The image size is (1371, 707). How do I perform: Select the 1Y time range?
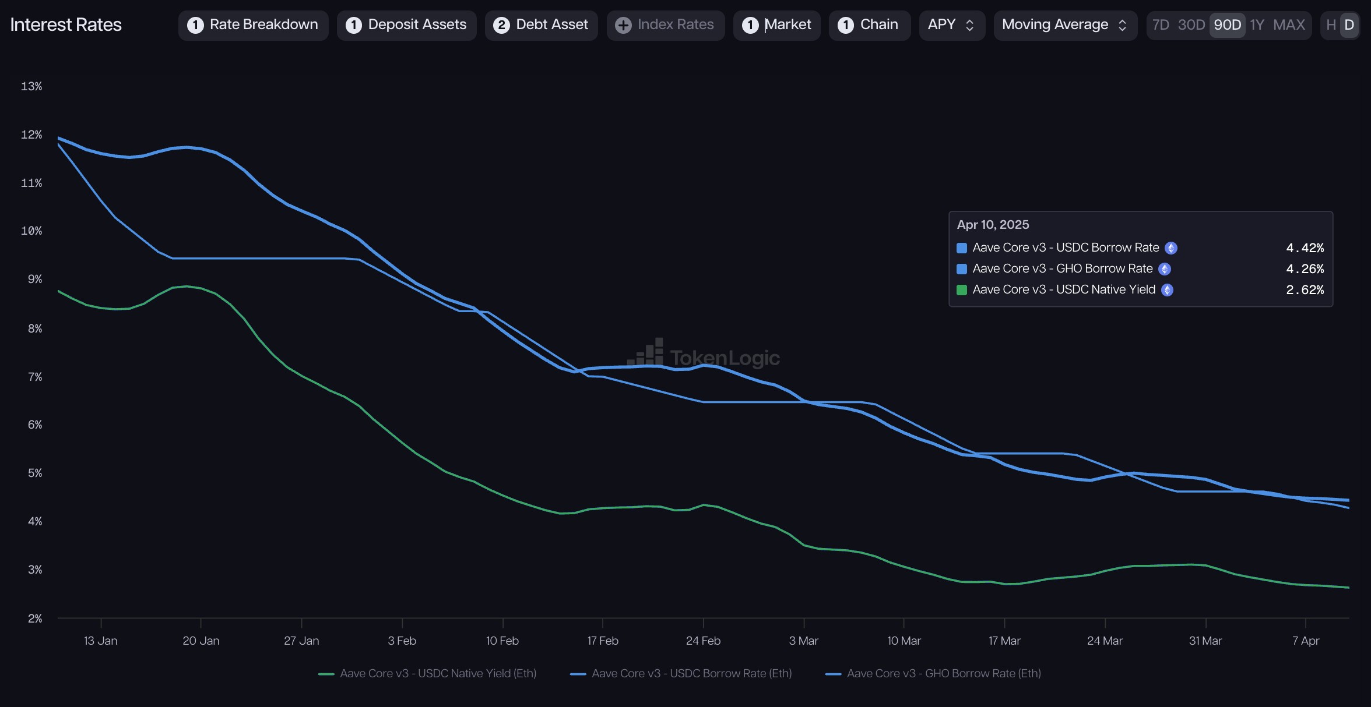1257,25
